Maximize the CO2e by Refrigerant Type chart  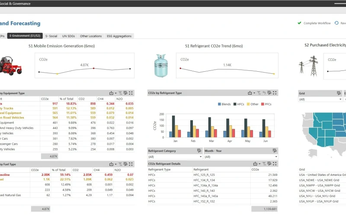coord(275,93)
